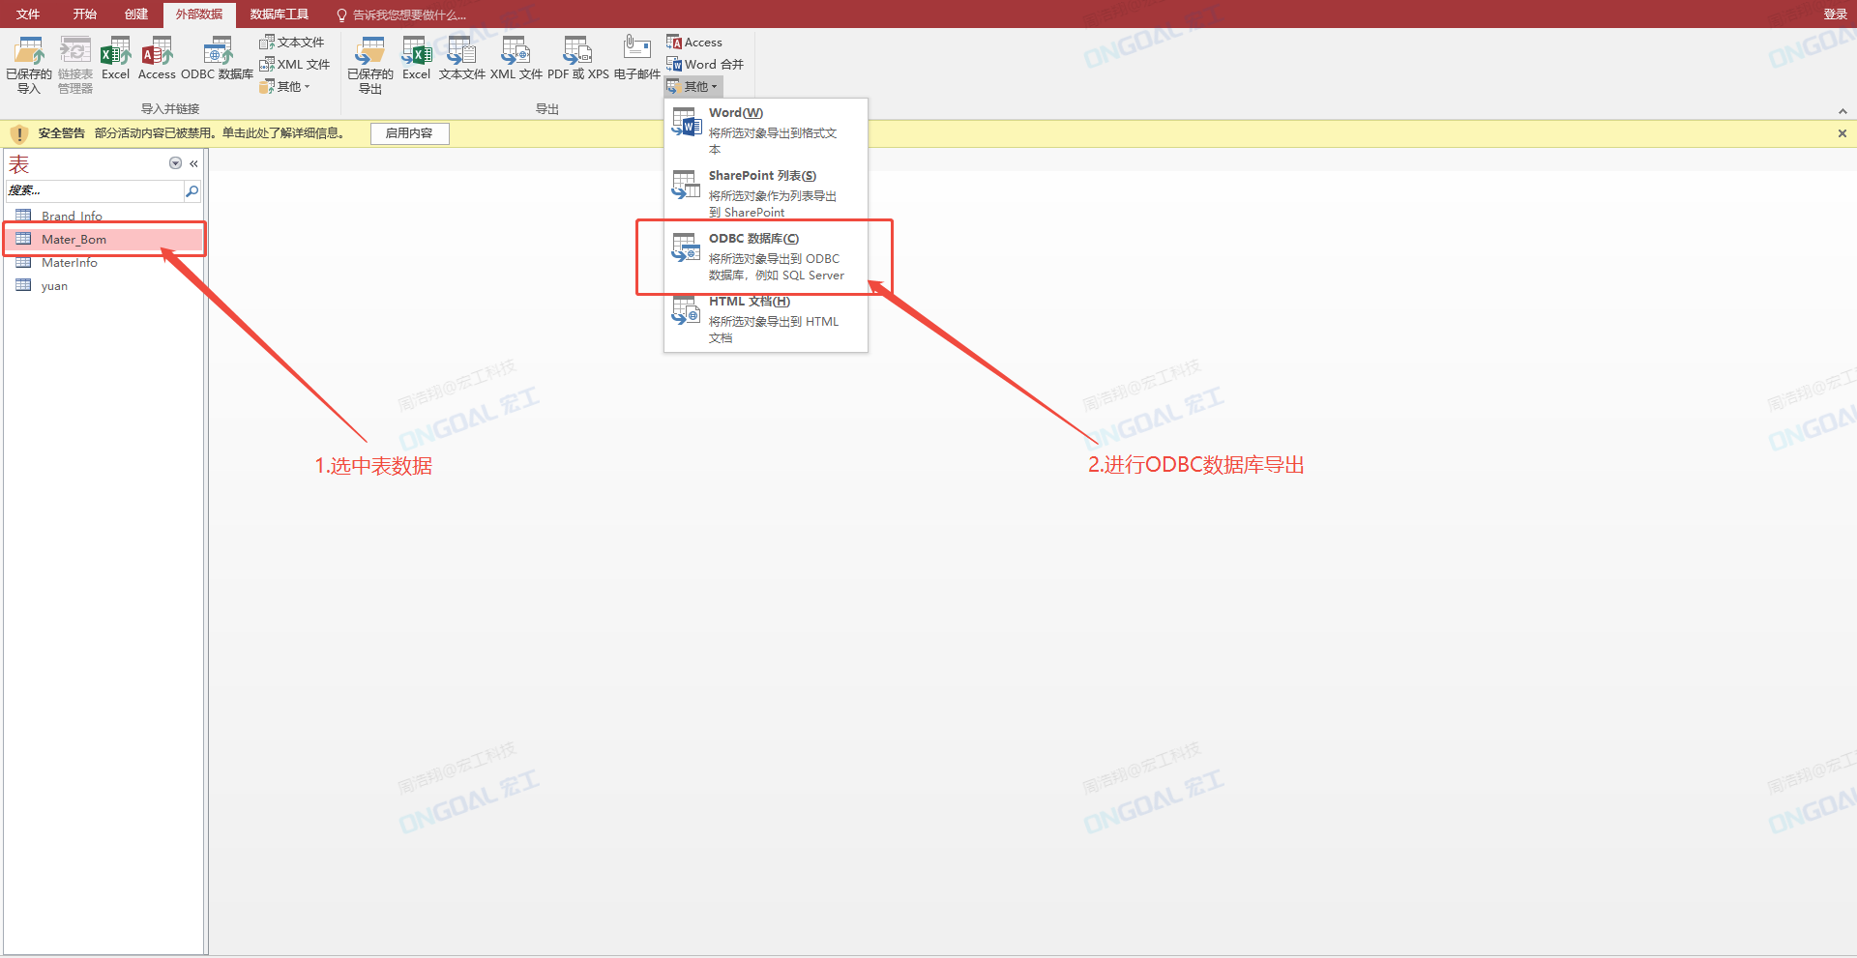Screen dimensions: 1857x958
Task: Choose HTML 文档(H) export option
Action: click(766, 319)
